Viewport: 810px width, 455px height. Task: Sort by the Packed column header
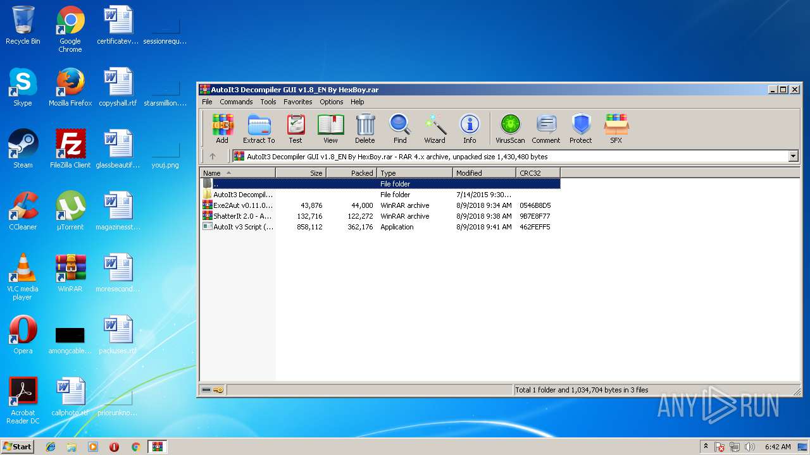click(351, 173)
